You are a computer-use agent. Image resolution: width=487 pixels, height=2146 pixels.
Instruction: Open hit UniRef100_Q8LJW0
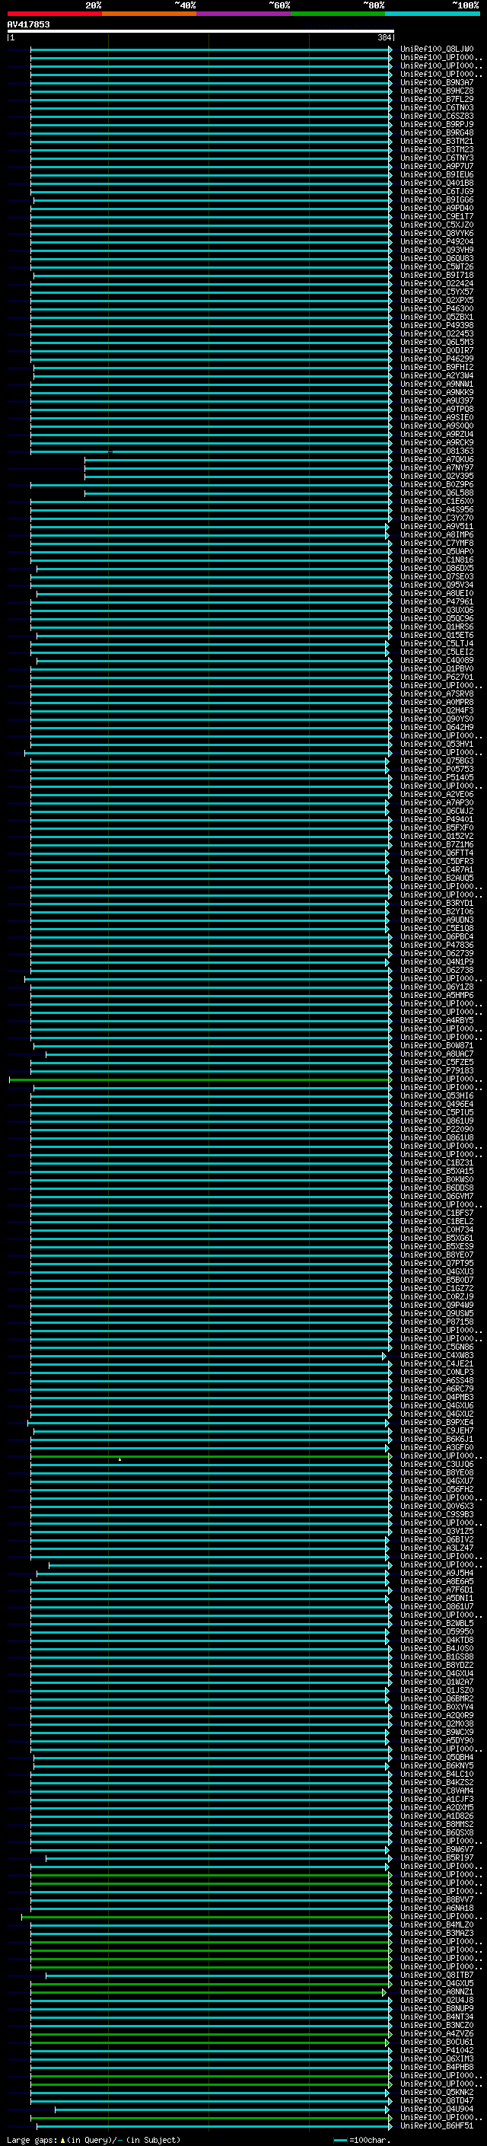(437, 49)
